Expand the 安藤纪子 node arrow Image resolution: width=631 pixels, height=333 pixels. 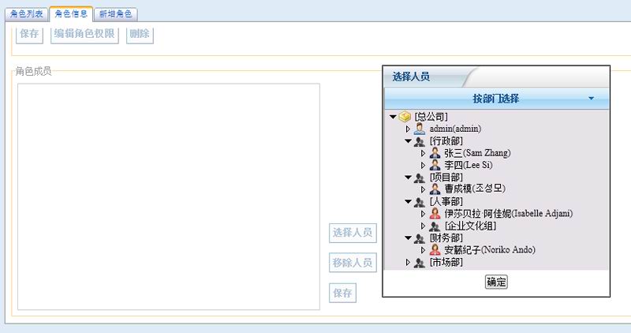tap(423, 250)
